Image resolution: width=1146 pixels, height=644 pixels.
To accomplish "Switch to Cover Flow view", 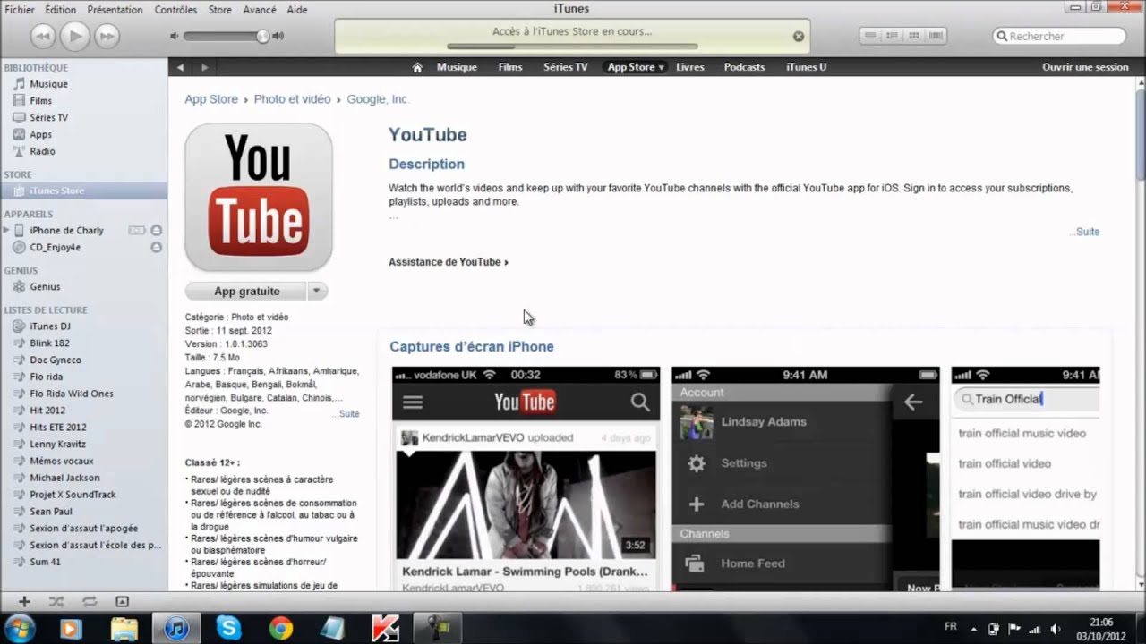I will pyautogui.click(x=936, y=36).
